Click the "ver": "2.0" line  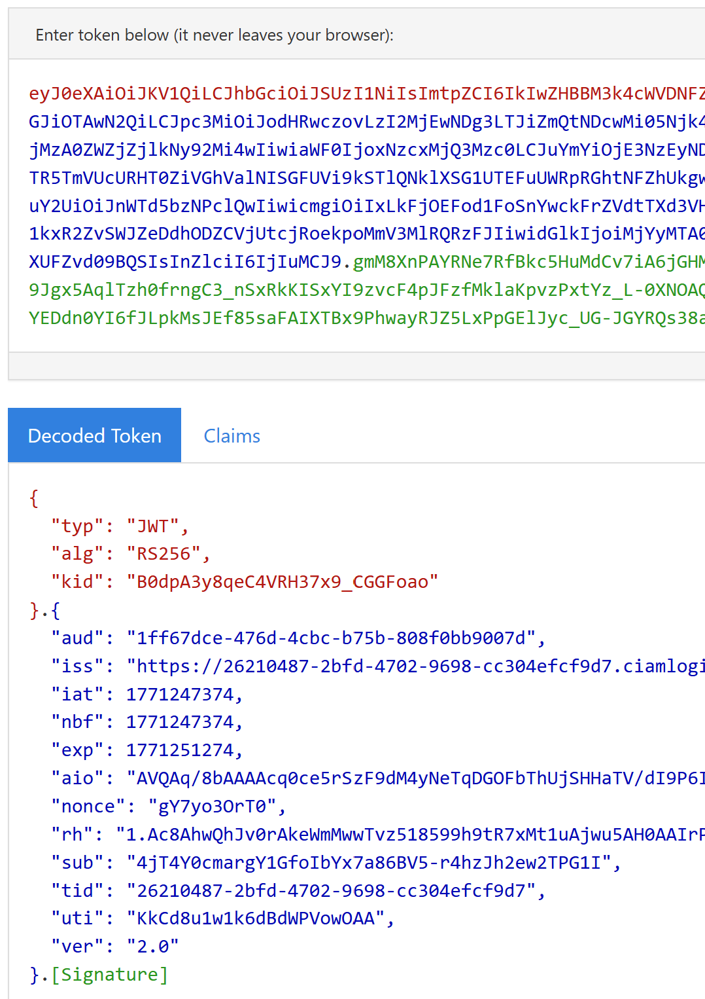click(115, 947)
